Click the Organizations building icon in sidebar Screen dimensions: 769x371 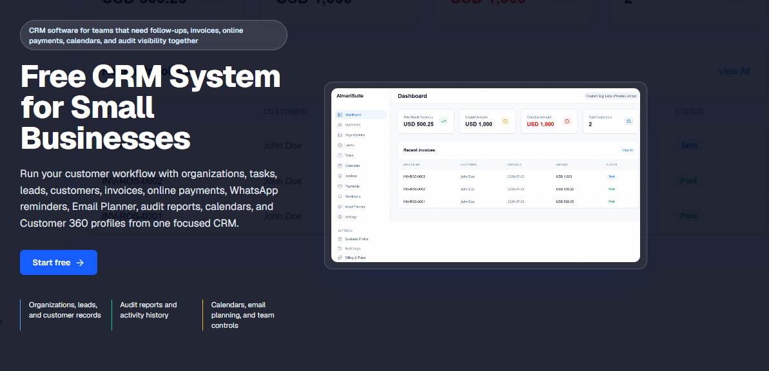coord(340,135)
